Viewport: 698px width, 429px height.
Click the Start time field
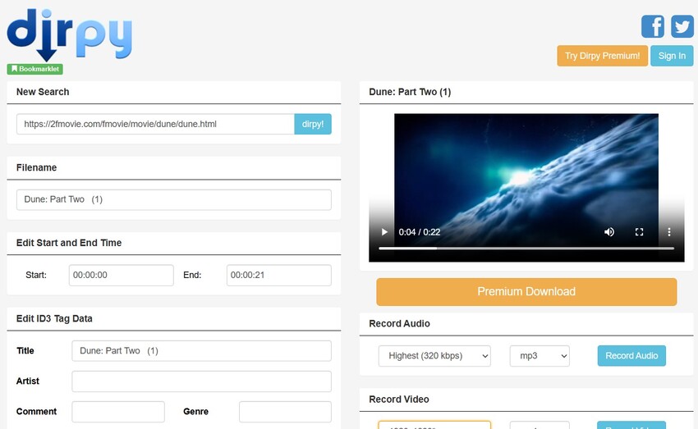coord(121,275)
